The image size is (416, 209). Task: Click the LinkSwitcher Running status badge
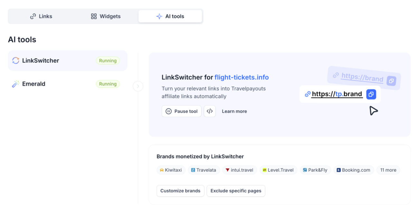tap(108, 61)
